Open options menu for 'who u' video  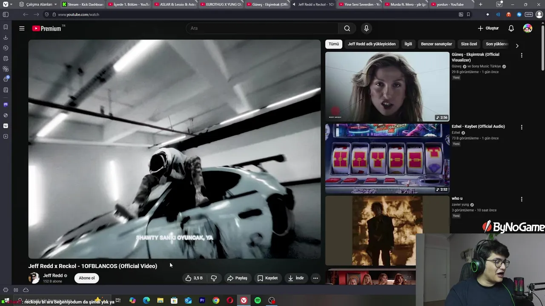tap(522, 199)
